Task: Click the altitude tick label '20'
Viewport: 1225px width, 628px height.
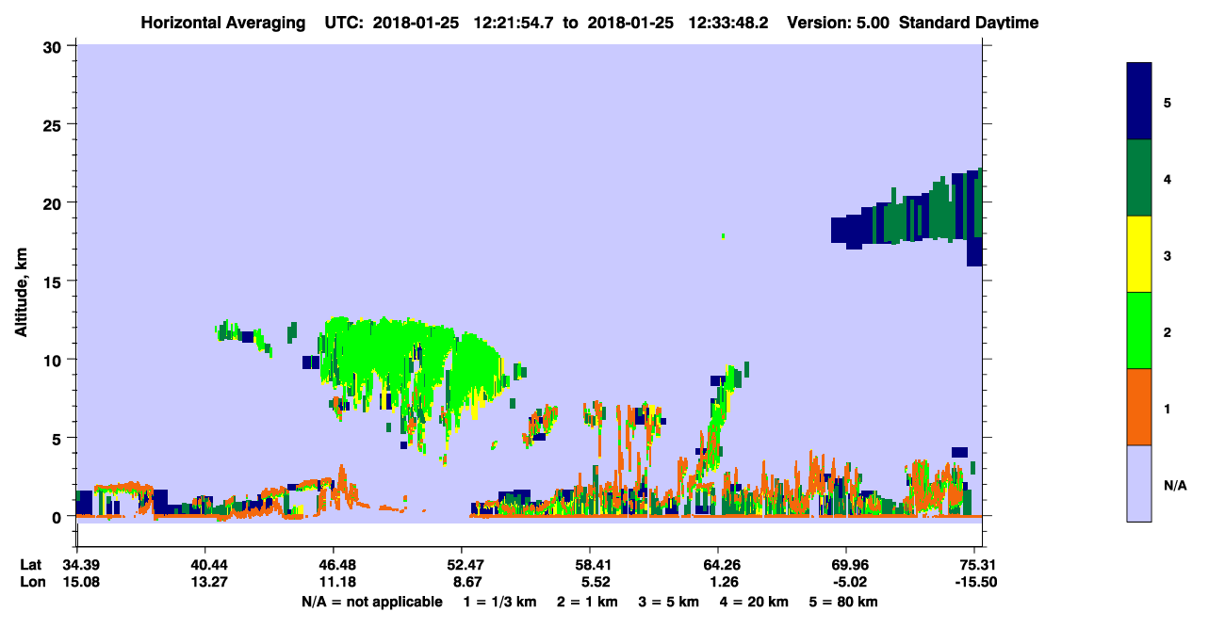Action: pyautogui.click(x=55, y=202)
